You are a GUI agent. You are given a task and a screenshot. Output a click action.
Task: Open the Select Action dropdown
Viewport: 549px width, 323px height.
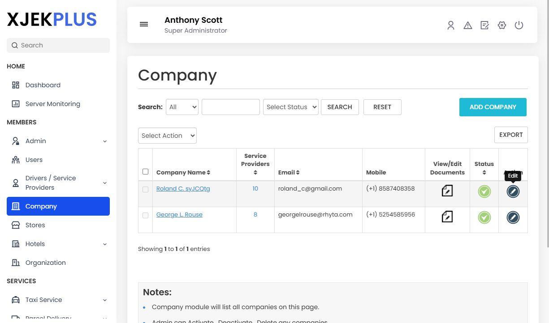click(x=167, y=135)
